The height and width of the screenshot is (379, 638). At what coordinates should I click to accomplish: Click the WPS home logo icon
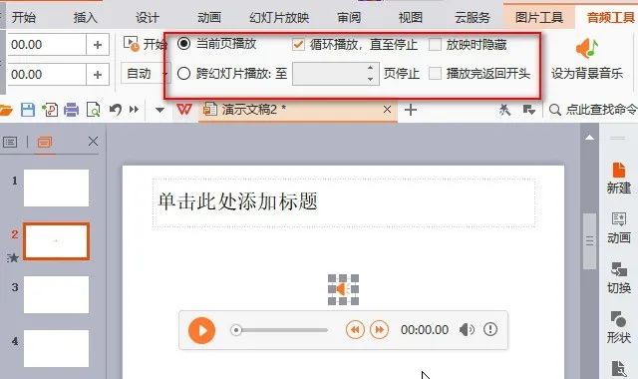click(183, 109)
